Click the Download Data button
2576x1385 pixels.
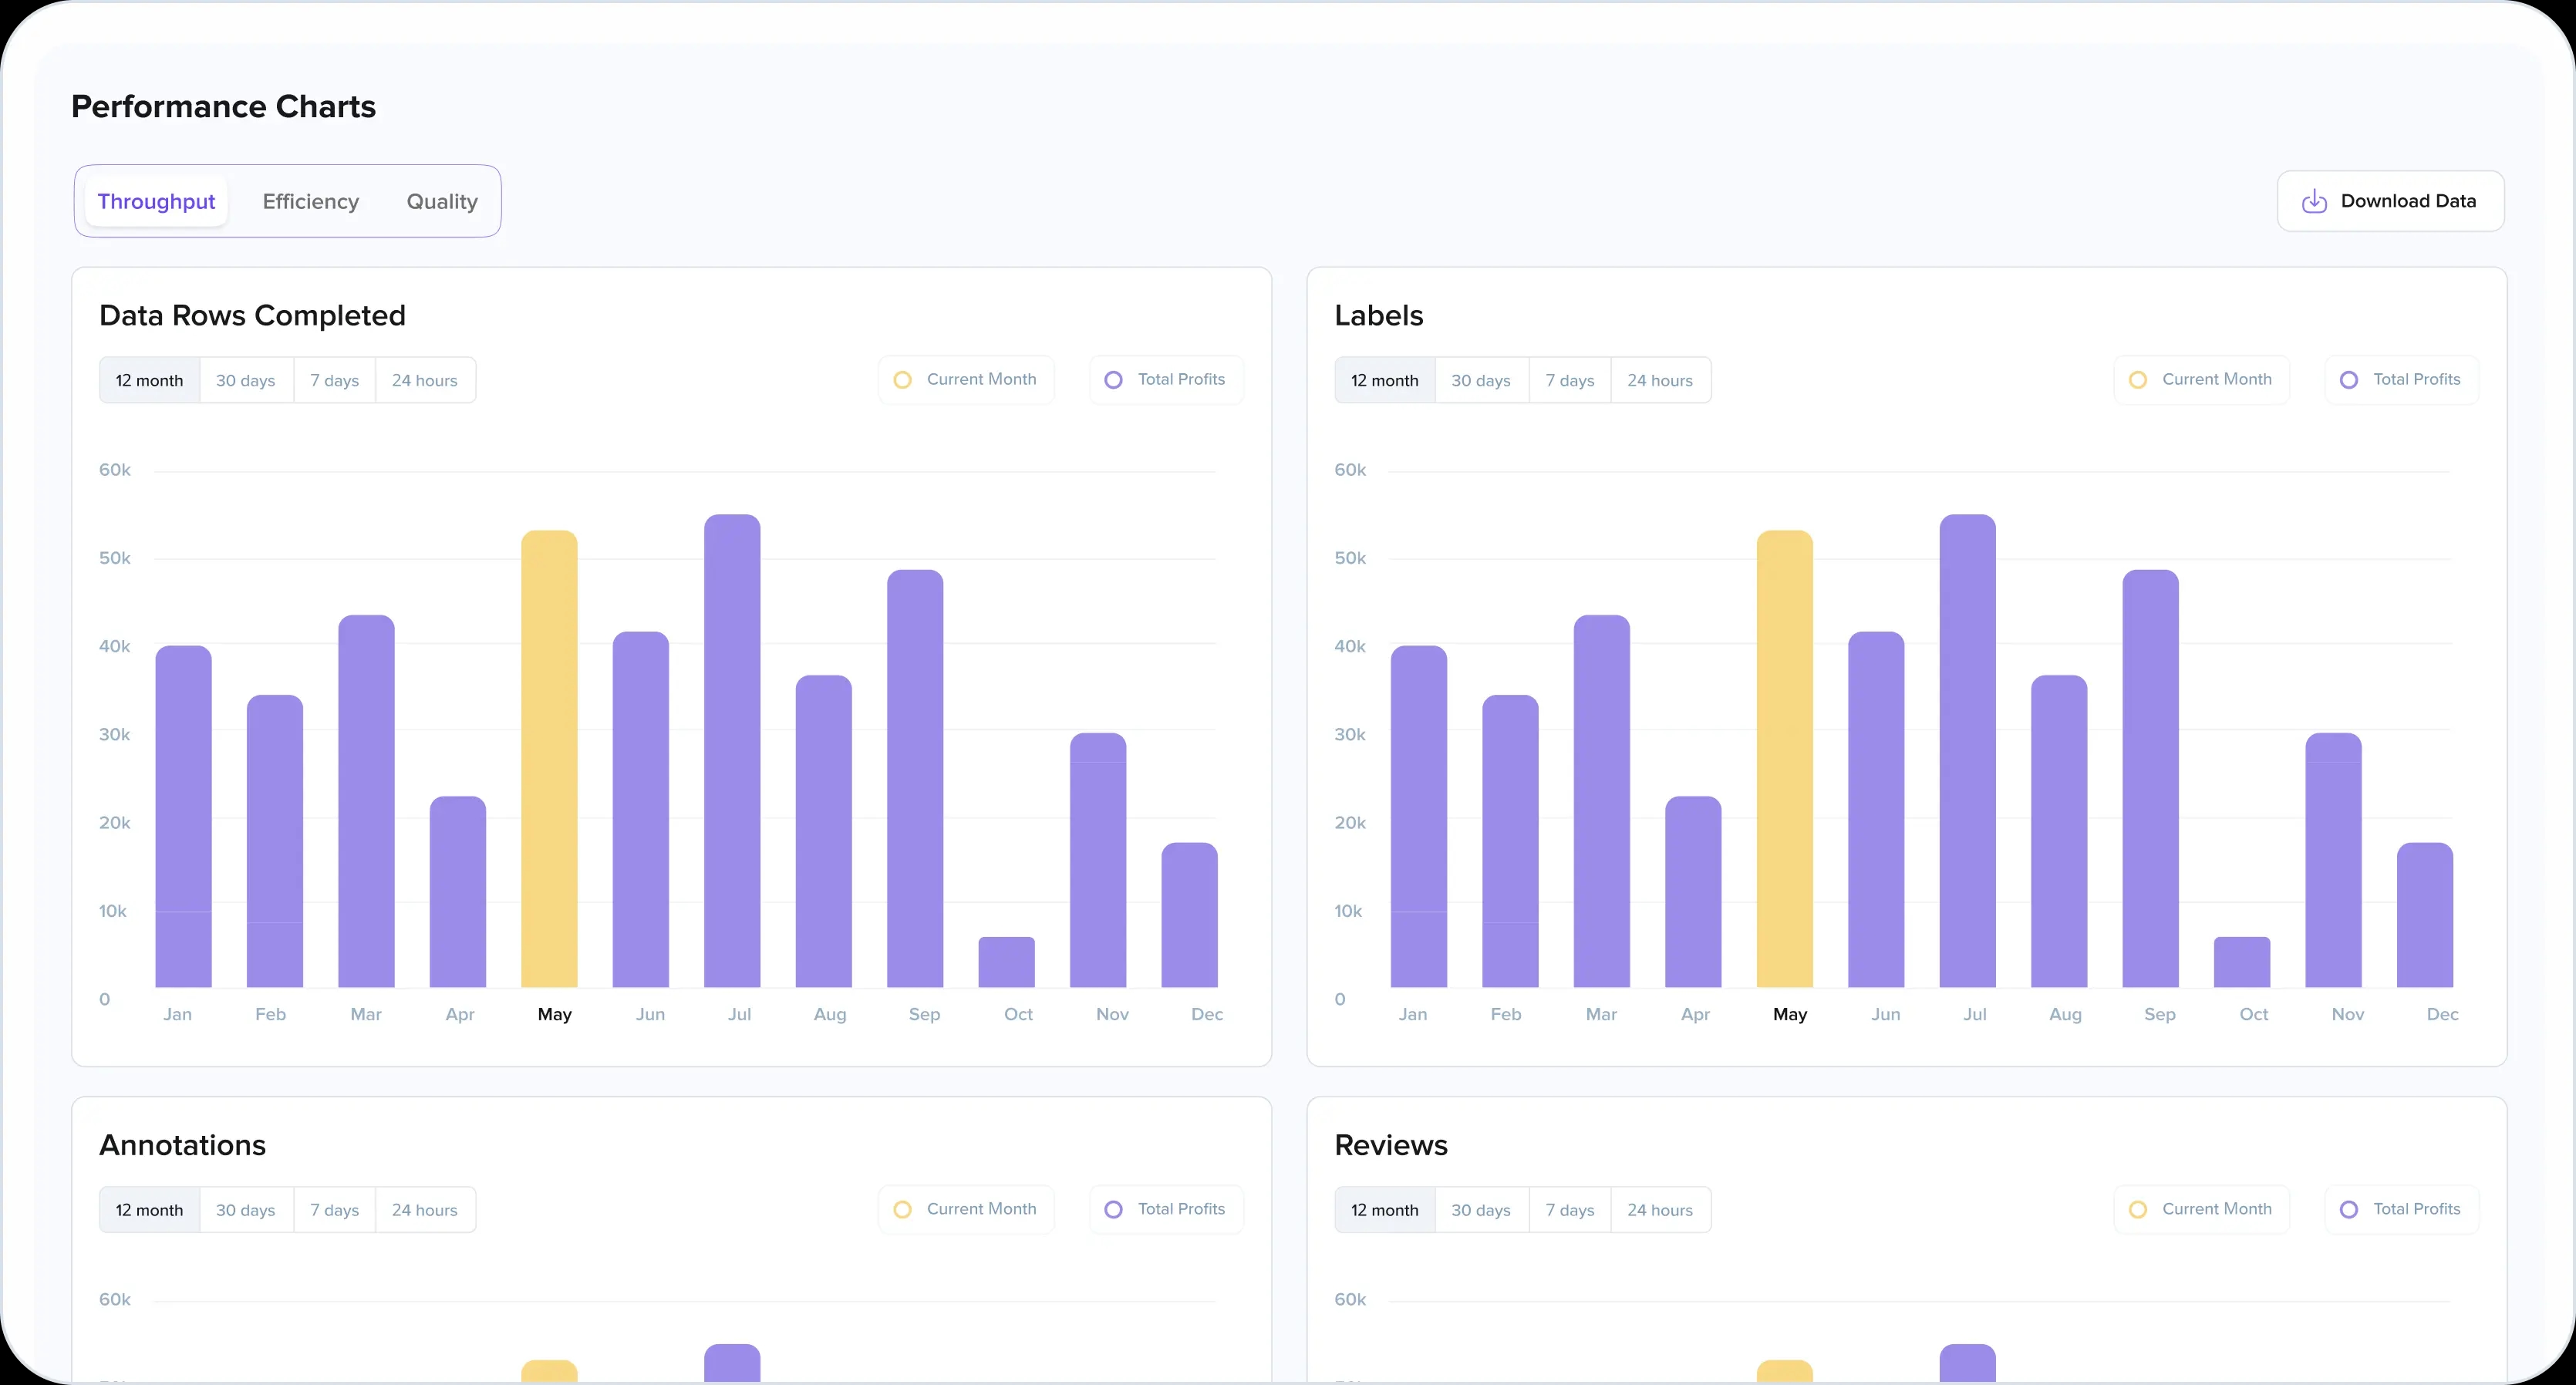pyautogui.click(x=2390, y=201)
